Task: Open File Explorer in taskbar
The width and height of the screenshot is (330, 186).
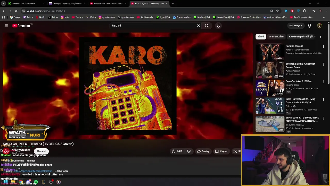Action: point(13,182)
